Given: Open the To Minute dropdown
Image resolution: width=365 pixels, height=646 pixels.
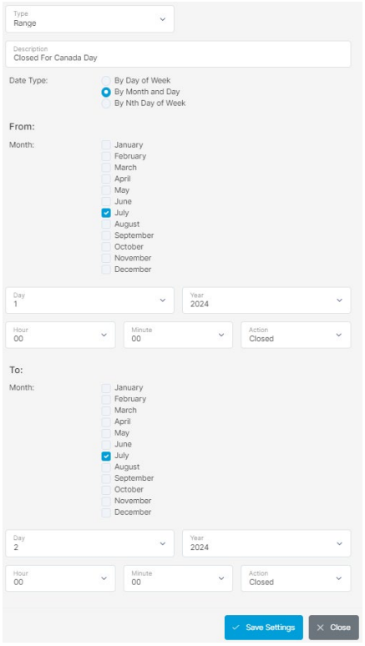Looking at the screenshot, I should point(178,578).
